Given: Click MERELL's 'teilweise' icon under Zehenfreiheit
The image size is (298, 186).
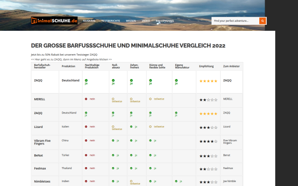Looking at the screenshot, I should tap(131, 99).
